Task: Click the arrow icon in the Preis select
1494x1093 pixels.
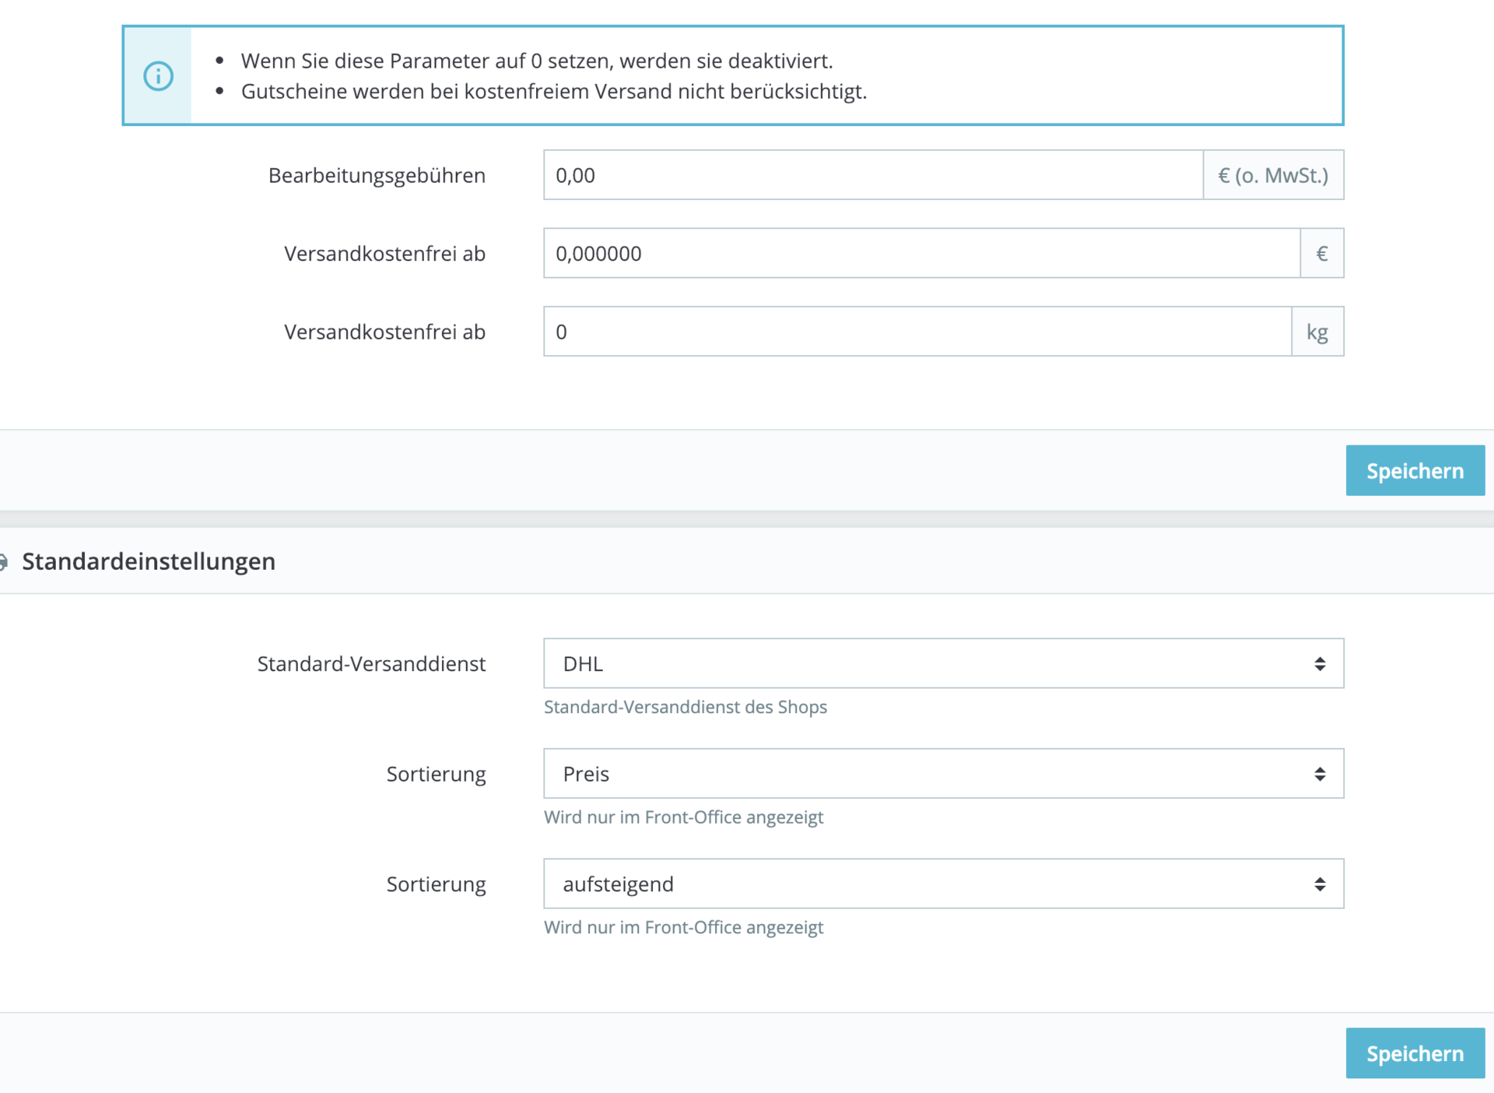Action: (x=1320, y=774)
